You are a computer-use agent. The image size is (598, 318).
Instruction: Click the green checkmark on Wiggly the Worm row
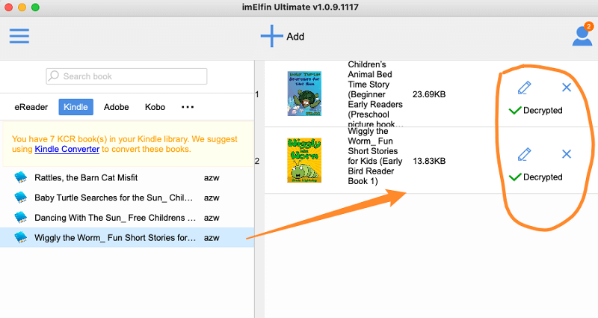(515, 177)
